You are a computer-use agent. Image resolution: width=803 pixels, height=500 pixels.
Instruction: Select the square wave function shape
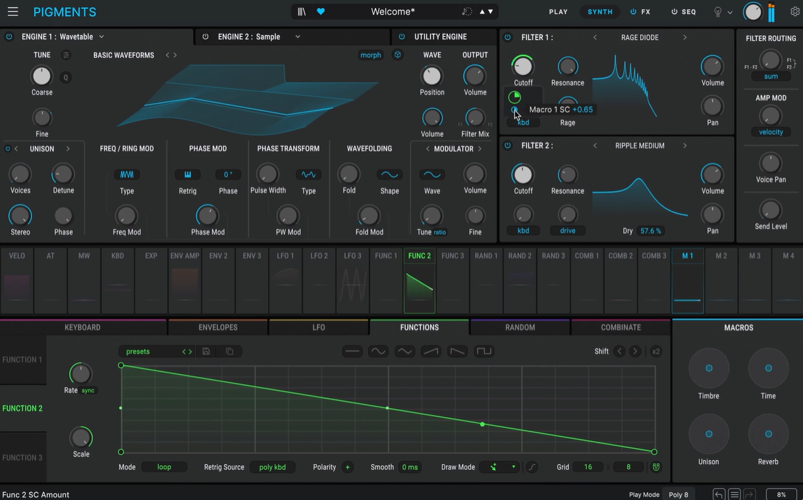click(x=484, y=351)
